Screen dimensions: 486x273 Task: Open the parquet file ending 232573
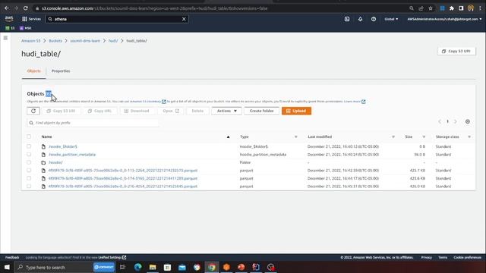[x=123, y=171]
